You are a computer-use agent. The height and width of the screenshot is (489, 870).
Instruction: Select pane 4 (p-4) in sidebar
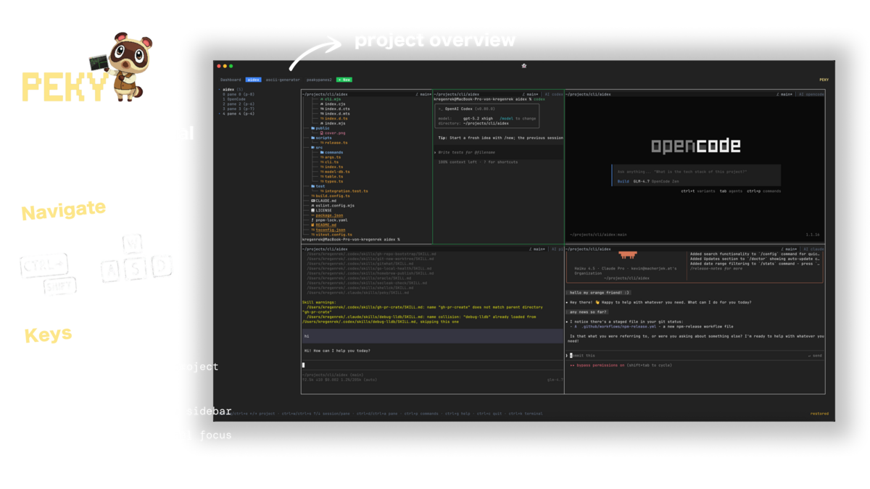239,114
